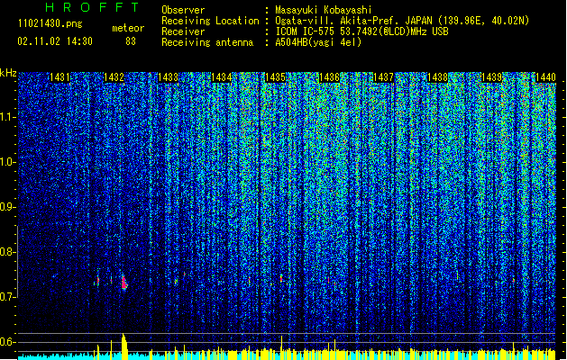The image size is (567, 360).
Task: Select the filename 11021430.png
Action: [50, 23]
